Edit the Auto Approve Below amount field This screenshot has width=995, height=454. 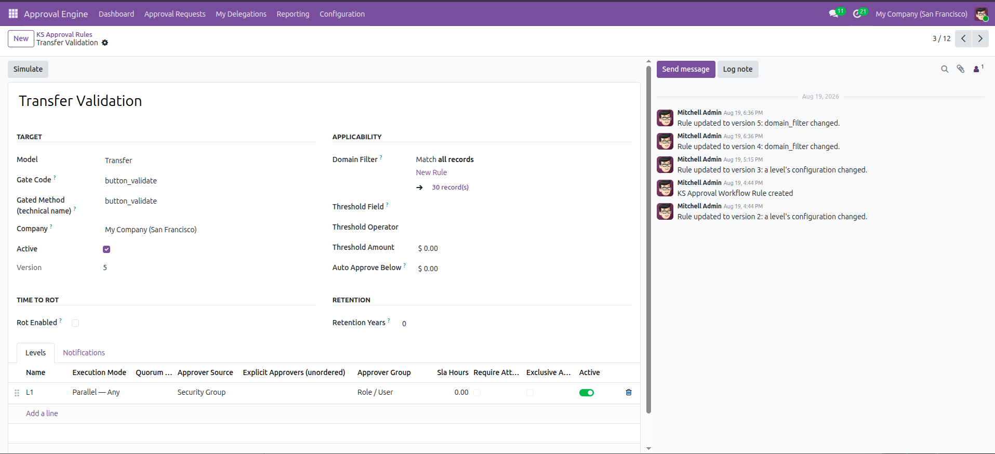coord(524,269)
